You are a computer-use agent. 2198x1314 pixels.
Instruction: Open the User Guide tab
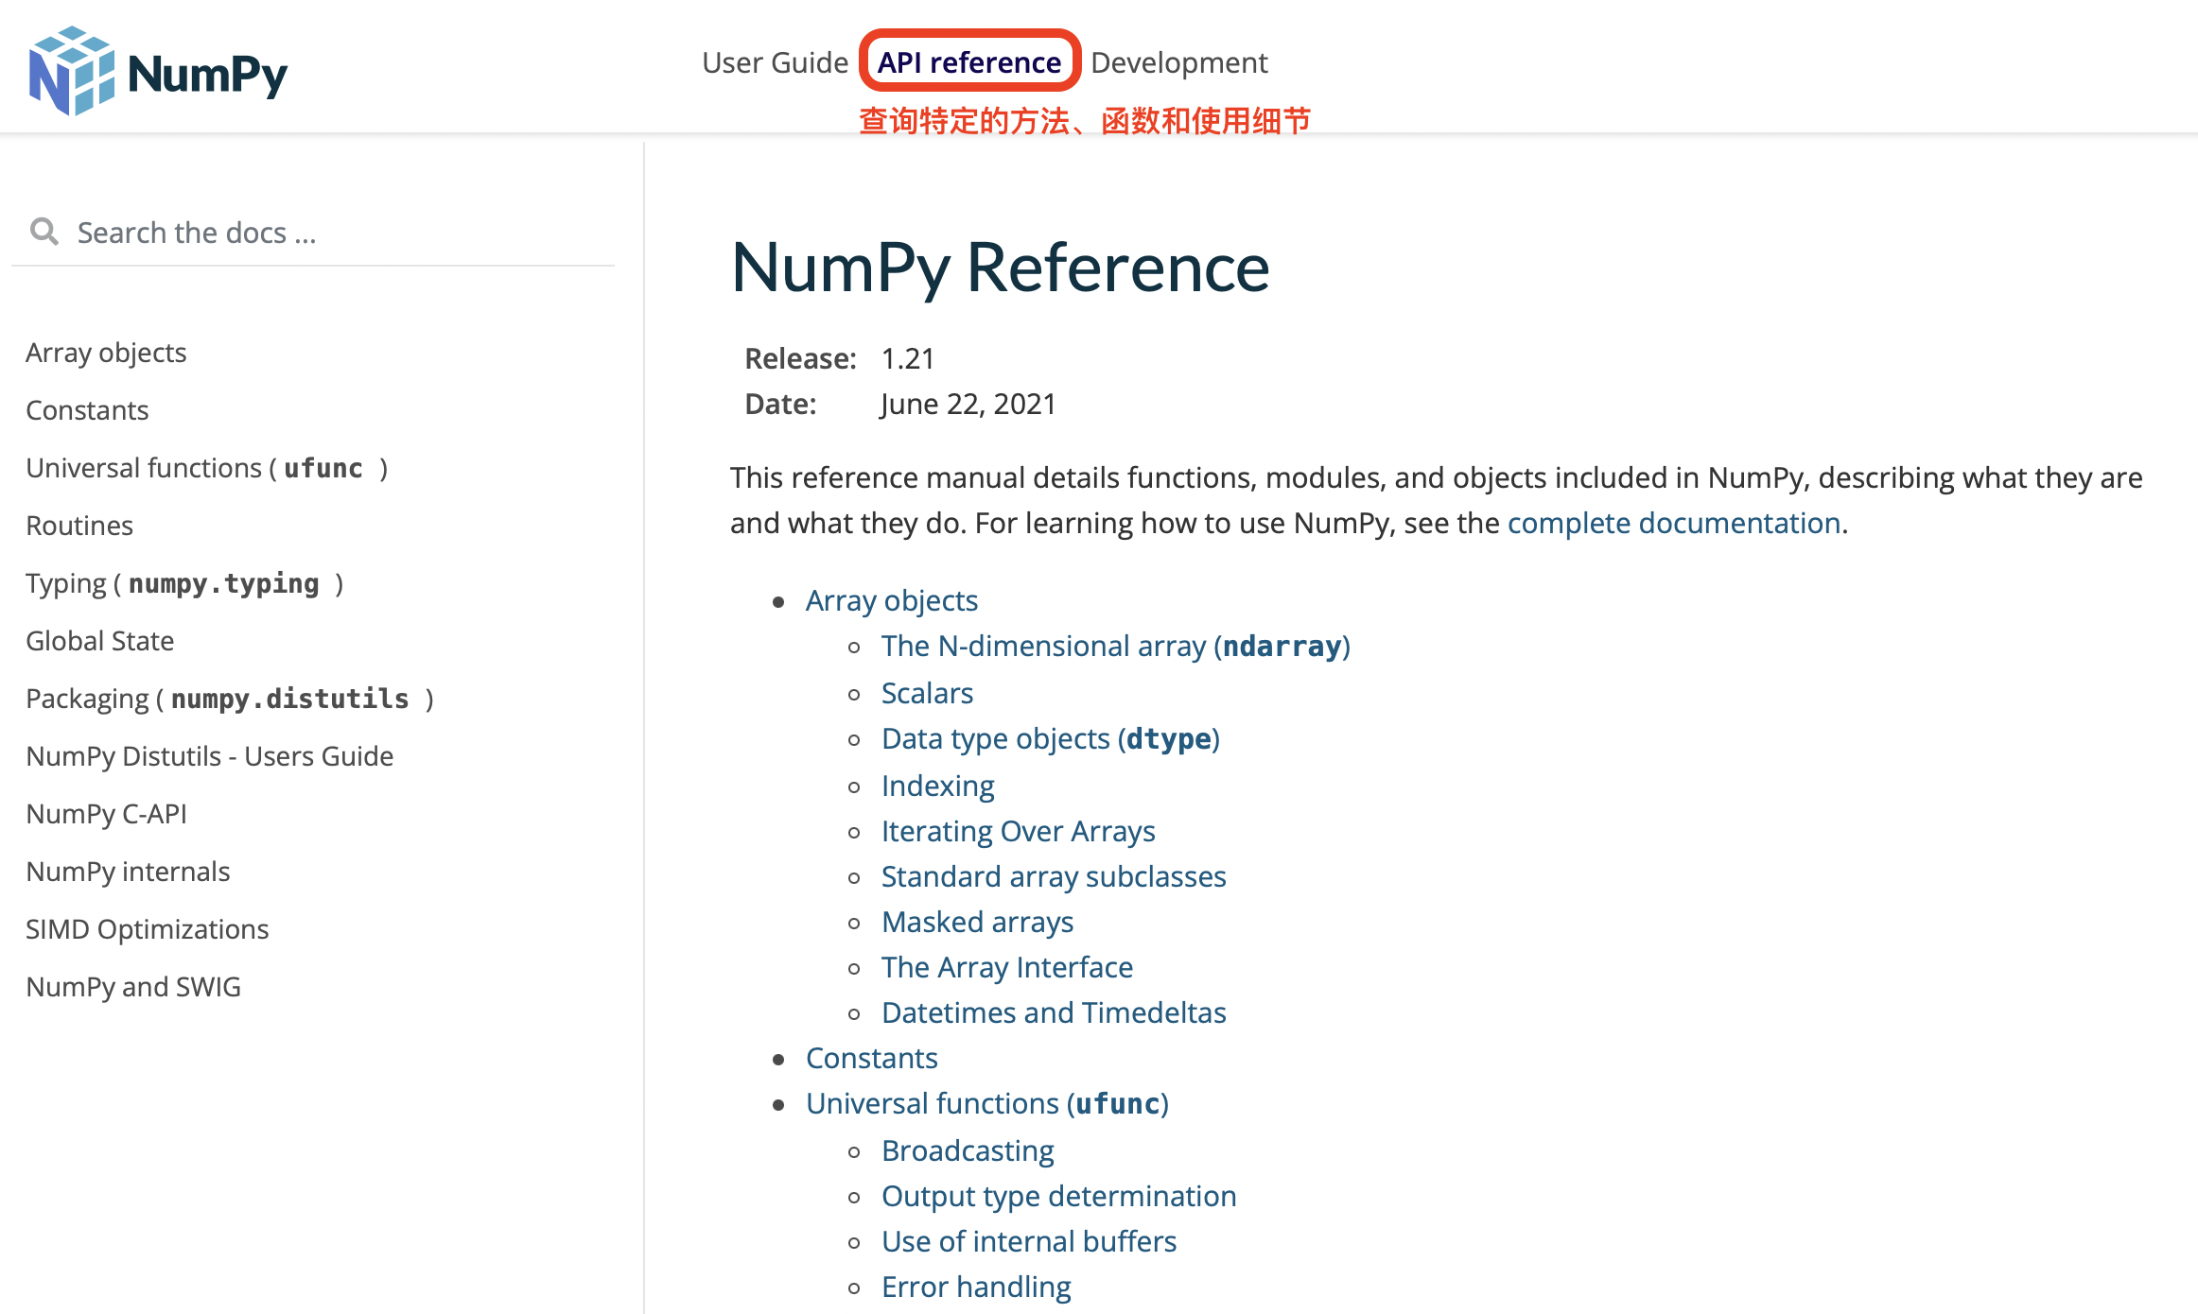[x=775, y=62]
